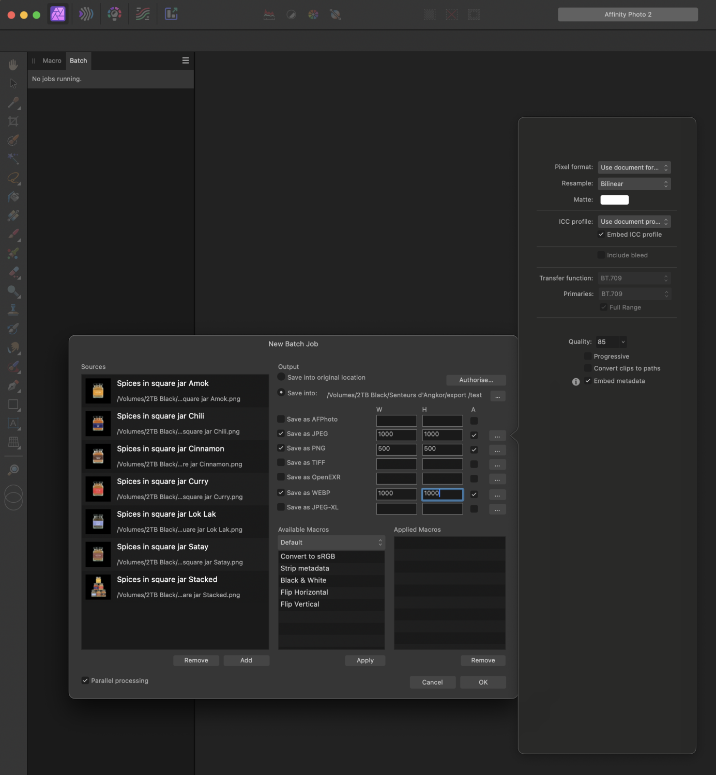
Task: Open the Batch panel options menu
Action: point(186,60)
